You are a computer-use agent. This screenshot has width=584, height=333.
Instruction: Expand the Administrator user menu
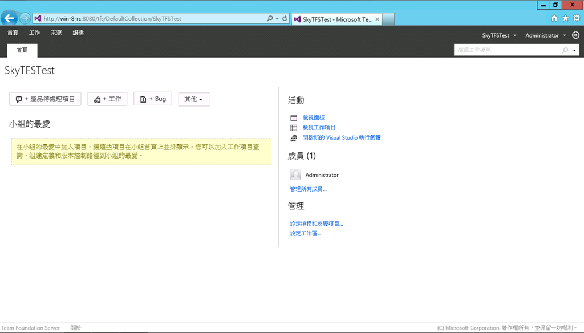565,35
